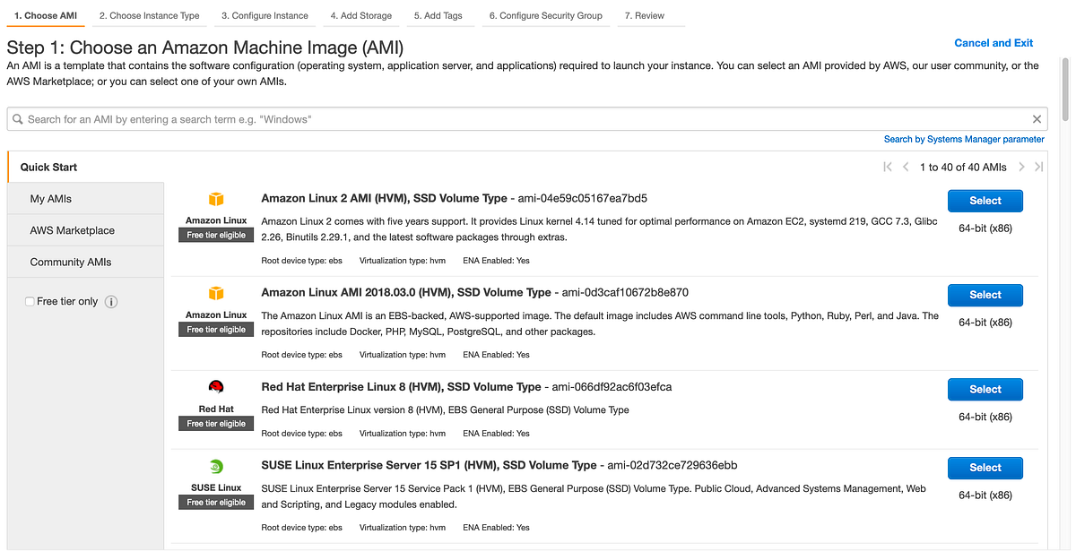Clear the search field using the X icon
The image size is (1076, 560).
click(x=1037, y=118)
